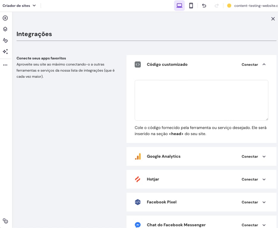Connect the Chat do Facebook Messenger integration

pyautogui.click(x=250, y=225)
